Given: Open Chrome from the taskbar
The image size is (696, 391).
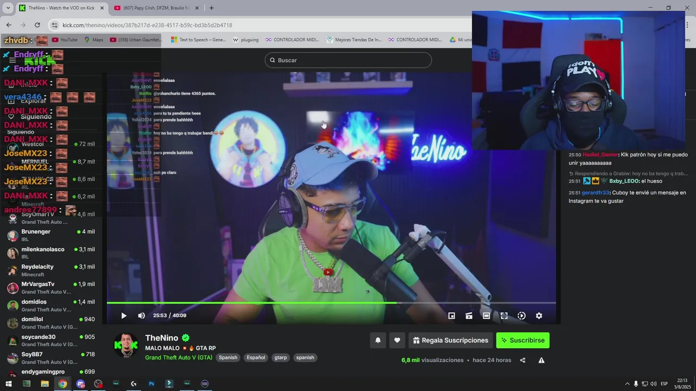Looking at the screenshot, I should (63, 384).
